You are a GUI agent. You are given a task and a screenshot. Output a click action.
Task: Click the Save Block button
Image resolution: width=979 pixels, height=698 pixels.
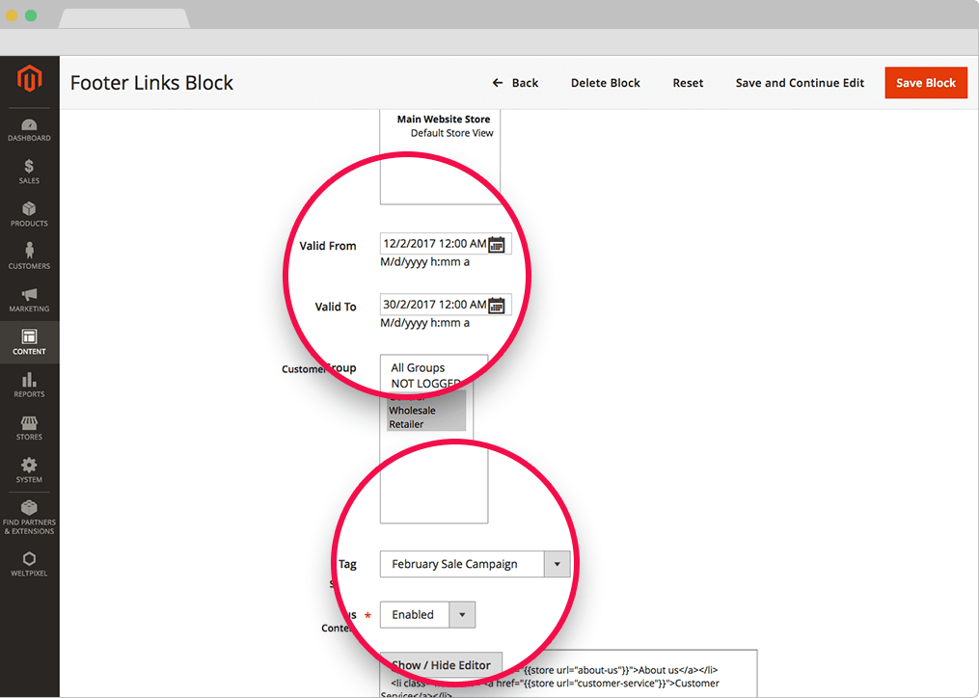point(926,83)
